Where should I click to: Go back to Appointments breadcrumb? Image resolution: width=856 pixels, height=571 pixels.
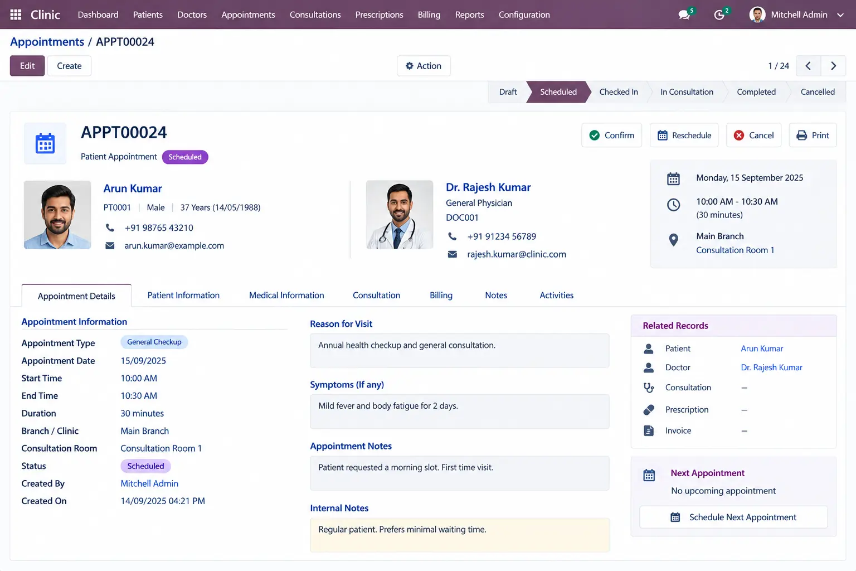point(47,42)
